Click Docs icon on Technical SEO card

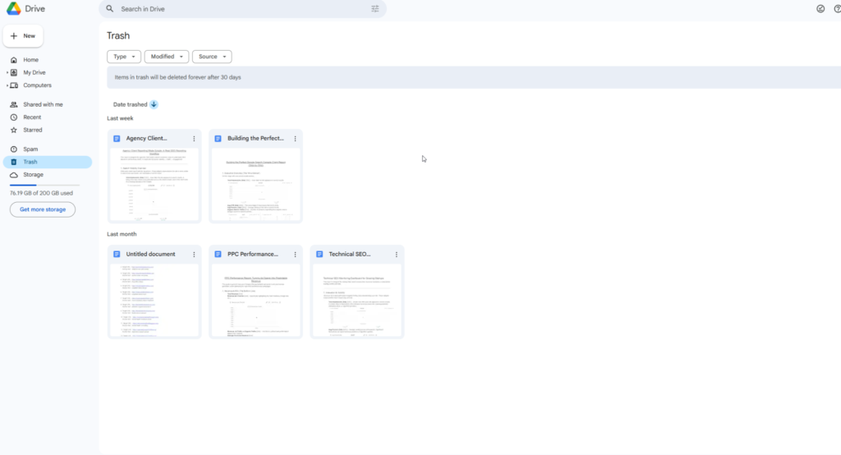319,255
